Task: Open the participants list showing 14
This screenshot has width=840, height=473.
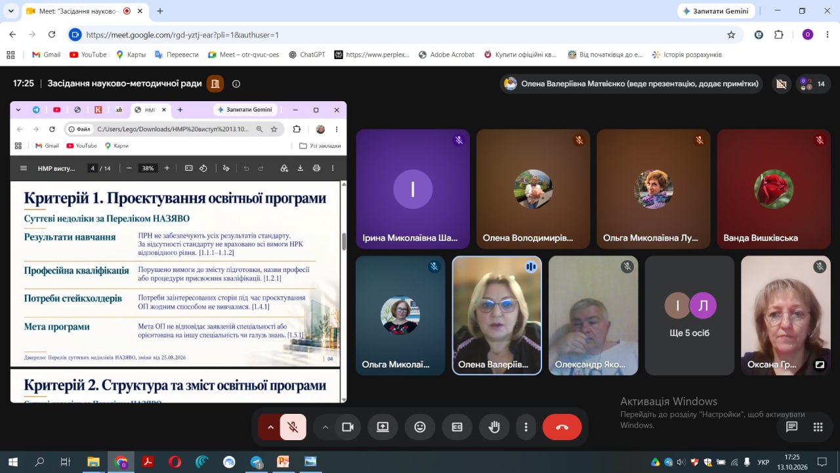Action: point(812,83)
